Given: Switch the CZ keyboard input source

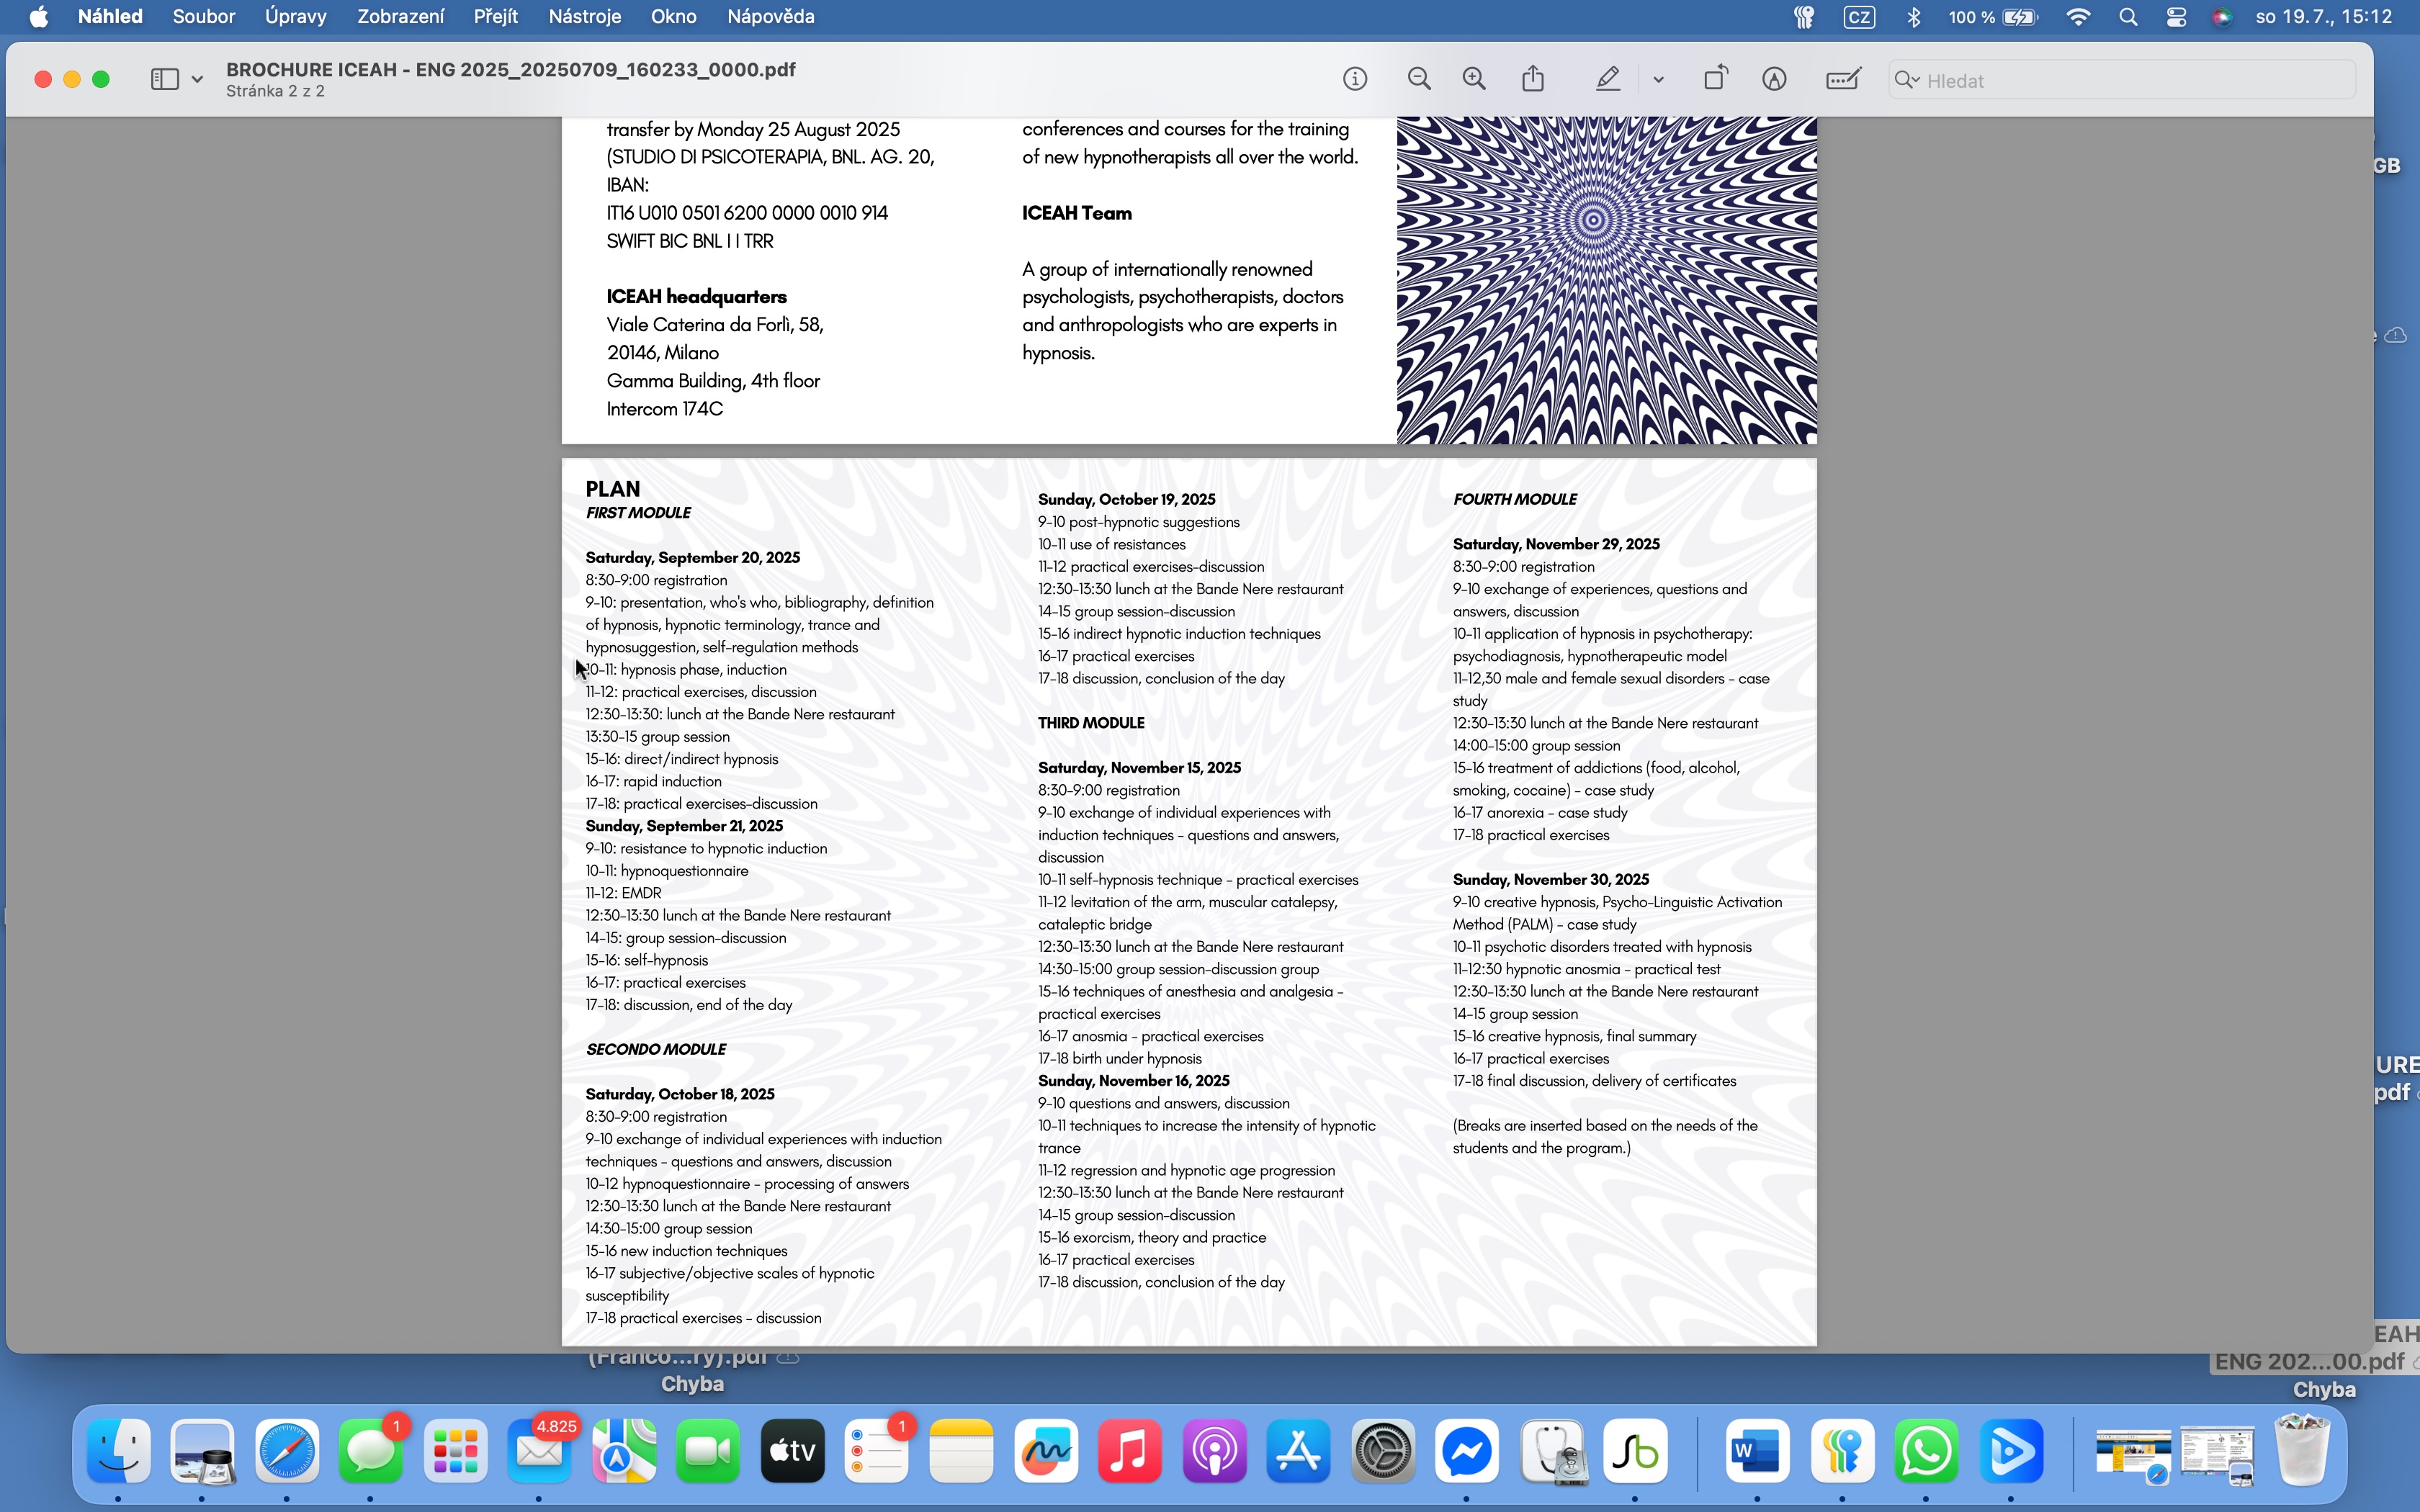Looking at the screenshot, I should pyautogui.click(x=1860, y=17).
